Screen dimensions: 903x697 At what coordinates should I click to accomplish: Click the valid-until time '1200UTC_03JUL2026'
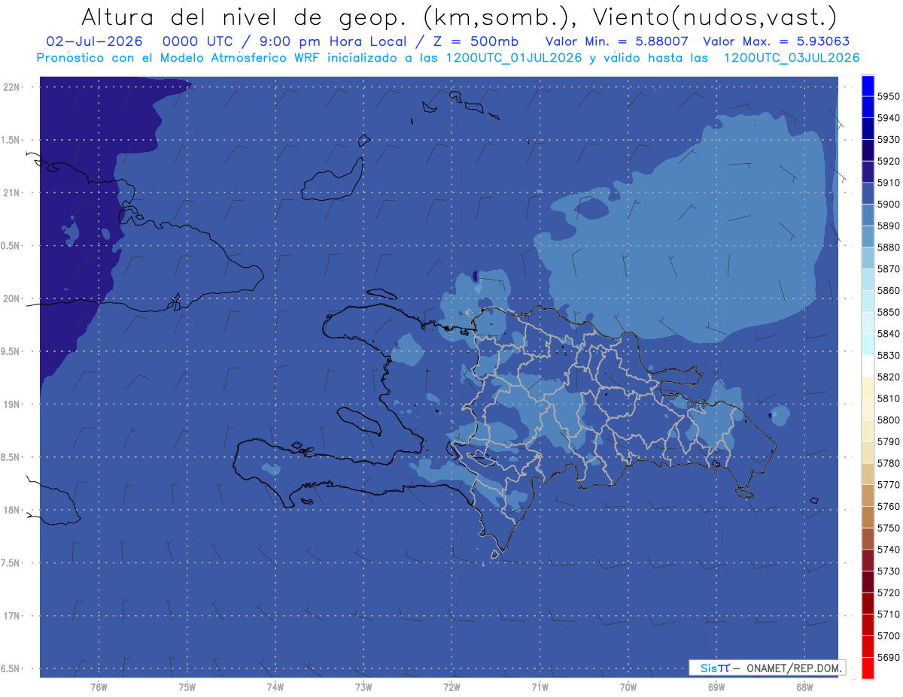[x=792, y=58]
